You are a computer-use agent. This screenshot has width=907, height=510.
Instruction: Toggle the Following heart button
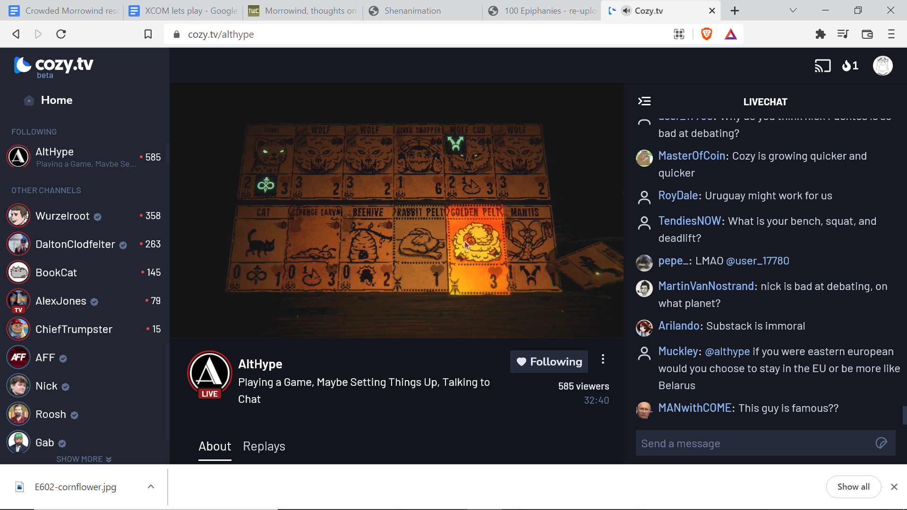[x=549, y=362]
